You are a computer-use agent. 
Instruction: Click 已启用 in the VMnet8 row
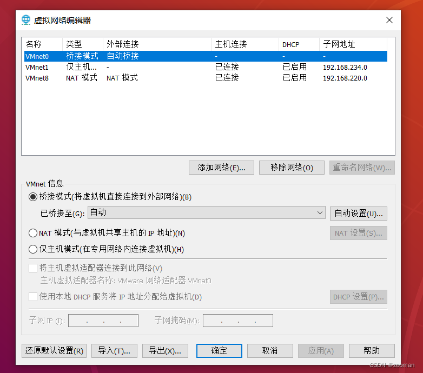[295, 78]
